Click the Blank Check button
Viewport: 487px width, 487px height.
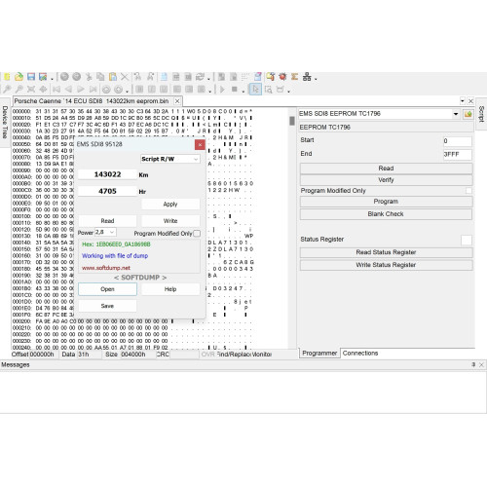click(x=386, y=214)
